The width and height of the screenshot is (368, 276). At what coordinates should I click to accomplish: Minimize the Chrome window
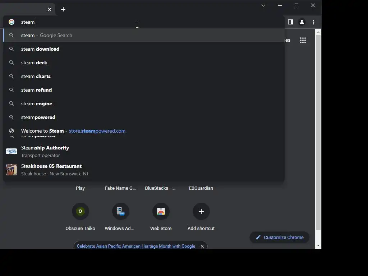280,5
